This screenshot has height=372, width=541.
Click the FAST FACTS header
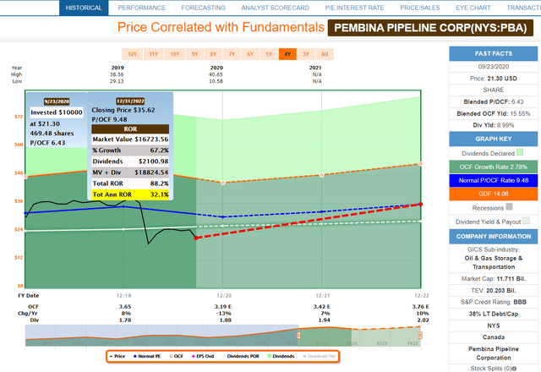click(x=494, y=53)
